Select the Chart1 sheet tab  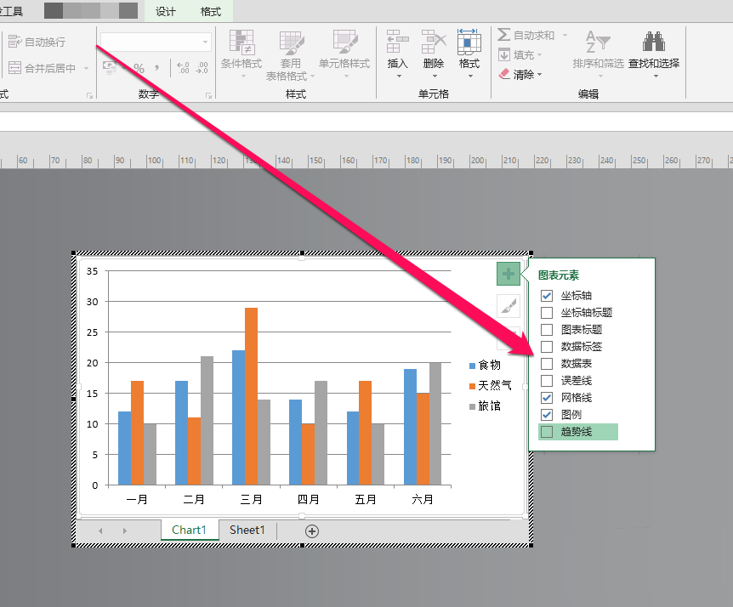tap(190, 530)
